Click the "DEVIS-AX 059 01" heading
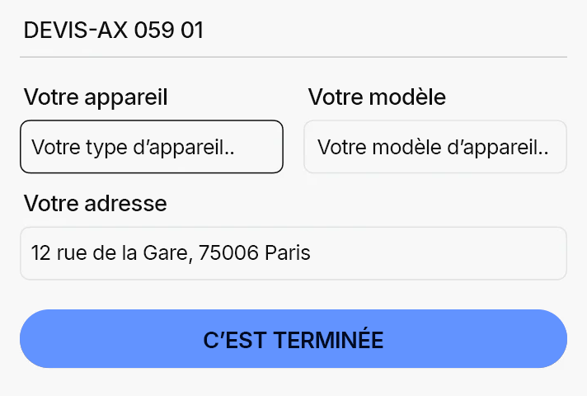The image size is (587, 396). point(114,31)
